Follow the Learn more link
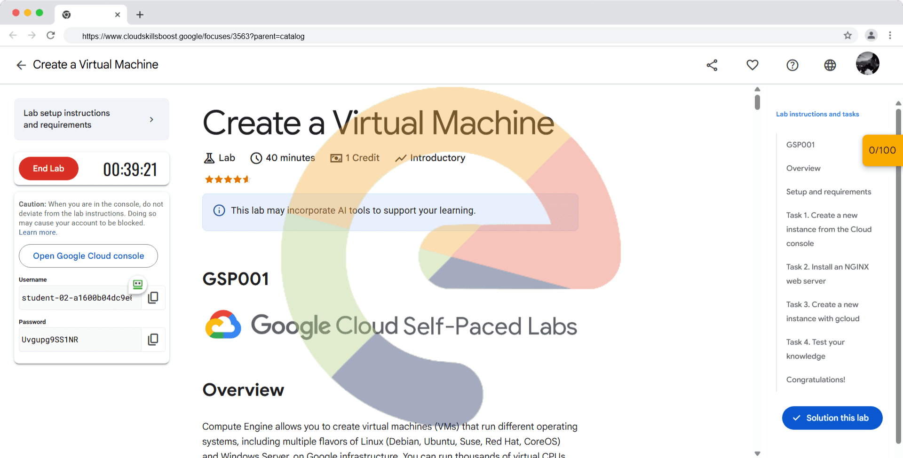 (38, 233)
